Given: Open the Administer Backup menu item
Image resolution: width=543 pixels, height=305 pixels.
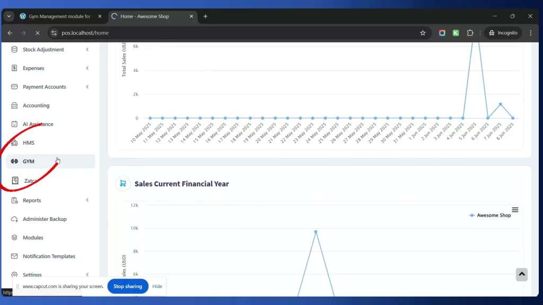Looking at the screenshot, I should pos(50,219).
